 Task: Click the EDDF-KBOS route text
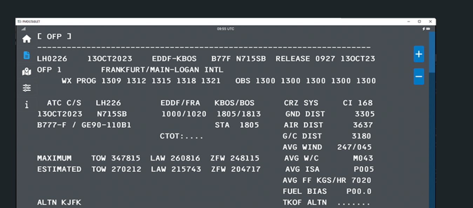pos(174,59)
